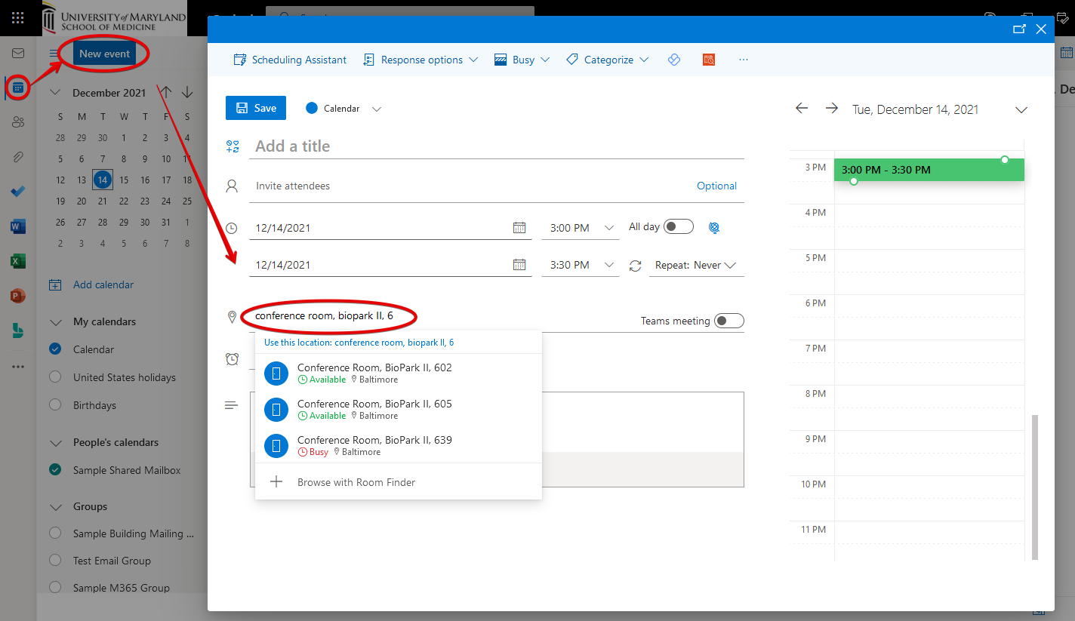This screenshot has height=621, width=1075.
Task: Select Conference Room, BioPark II, 605
Action: [374, 409]
